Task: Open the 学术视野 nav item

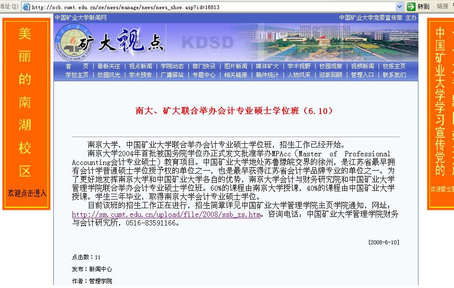Action: click(x=299, y=66)
